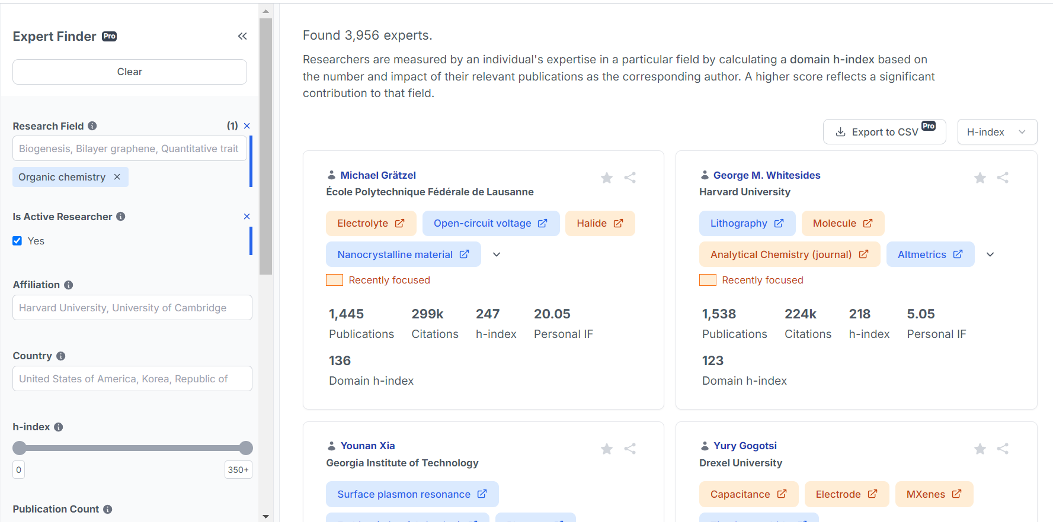
Task: Open the Open-circuit voltage topic tag
Action: coord(491,224)
